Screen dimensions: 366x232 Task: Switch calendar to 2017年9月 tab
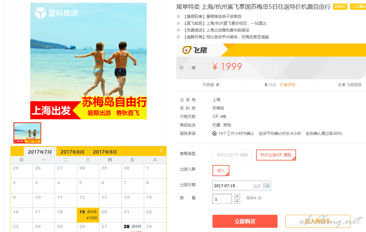[x=105, y=152]
